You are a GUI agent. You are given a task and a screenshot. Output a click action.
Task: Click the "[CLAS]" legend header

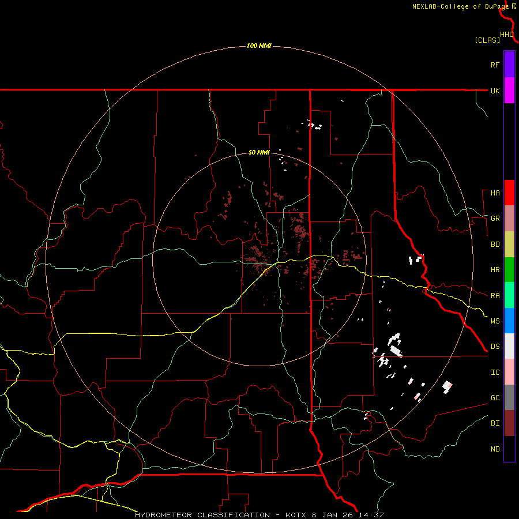[487, 40]
